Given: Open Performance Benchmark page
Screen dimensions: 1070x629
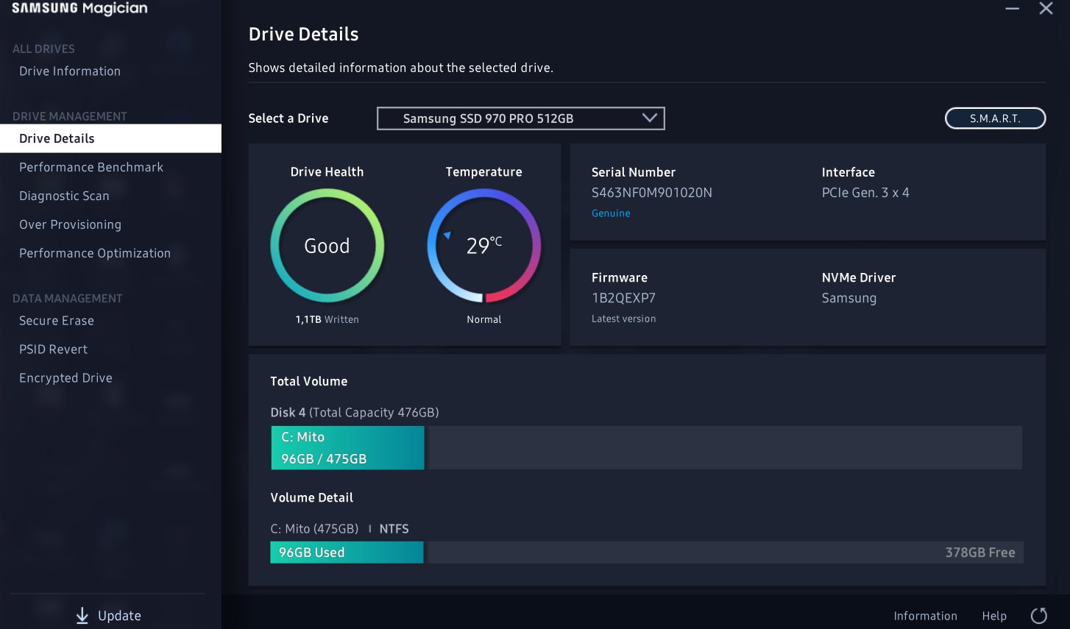Looking at the screenshot, I should (x=91, y=167).
